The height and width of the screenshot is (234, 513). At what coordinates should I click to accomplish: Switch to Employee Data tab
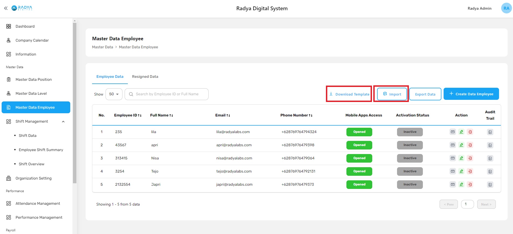coord(110,77)
